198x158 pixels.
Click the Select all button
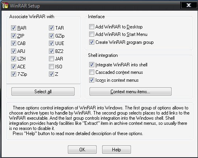coord(43,92)
